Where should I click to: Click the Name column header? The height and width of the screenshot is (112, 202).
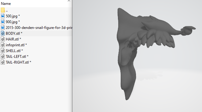6,4
